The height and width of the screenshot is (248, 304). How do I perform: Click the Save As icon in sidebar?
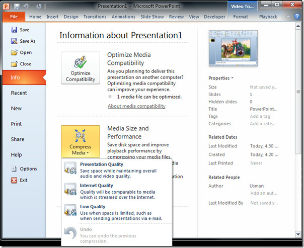tap(14, 41)
